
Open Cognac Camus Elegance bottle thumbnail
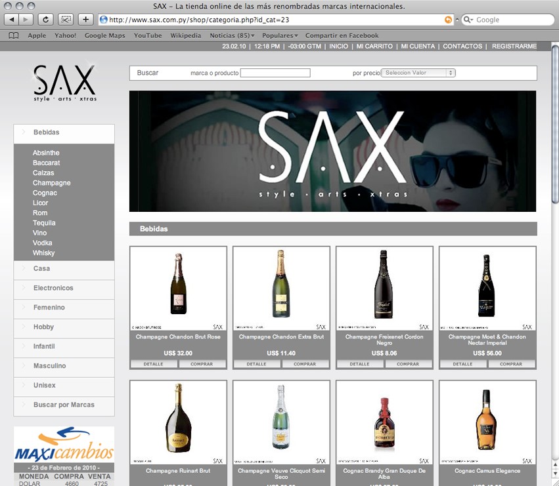tap(487, 422)
